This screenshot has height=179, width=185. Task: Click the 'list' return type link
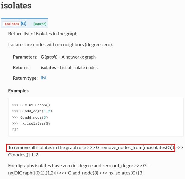pos(44,78)
